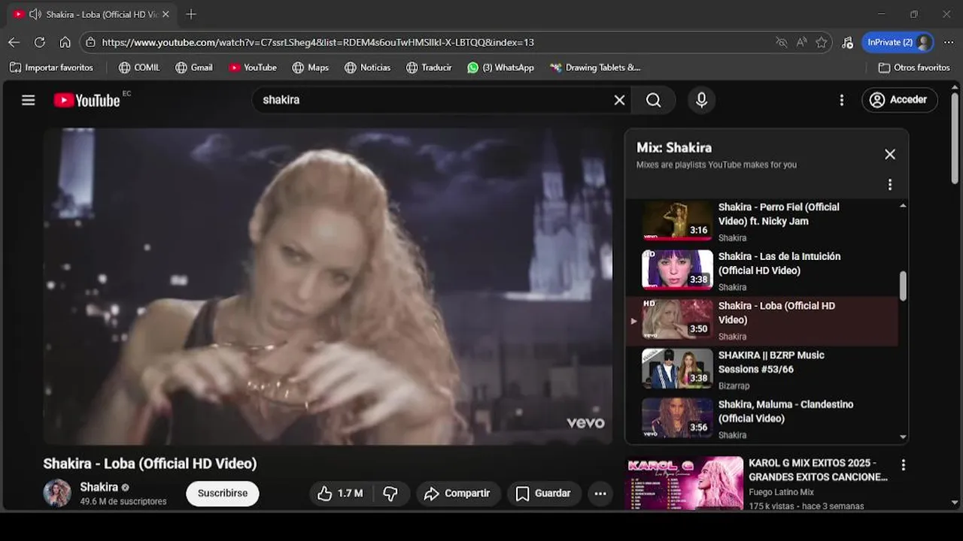Open Drawing Tablets bookmark
963x541 pixels.
click(595, 68)
